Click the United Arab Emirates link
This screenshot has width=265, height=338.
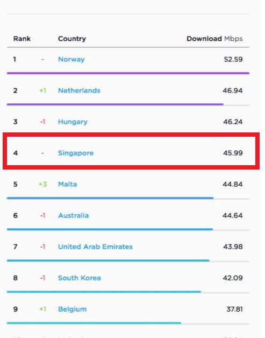[95, 247]
